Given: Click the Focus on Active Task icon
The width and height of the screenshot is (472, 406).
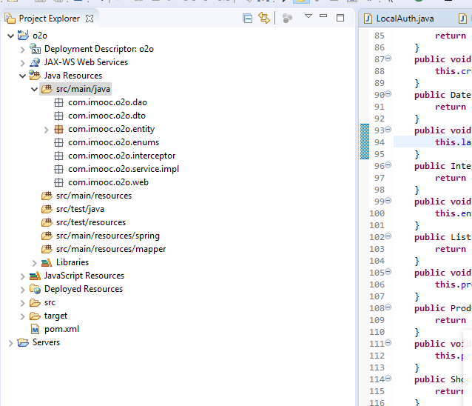Looking at the screenshot, I should (287, 19).
